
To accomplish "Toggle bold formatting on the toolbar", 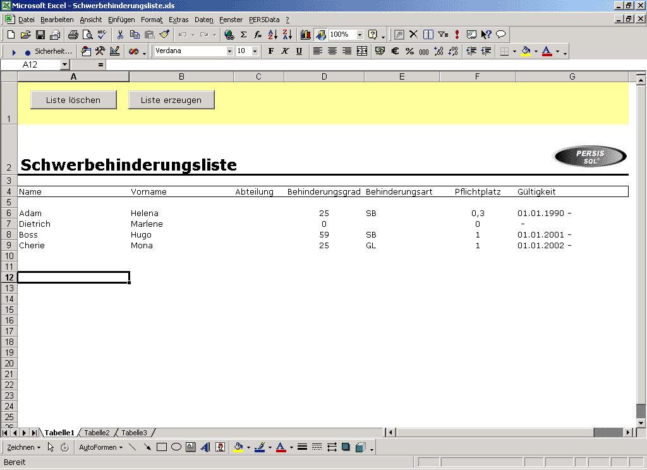I will point(271,51).
